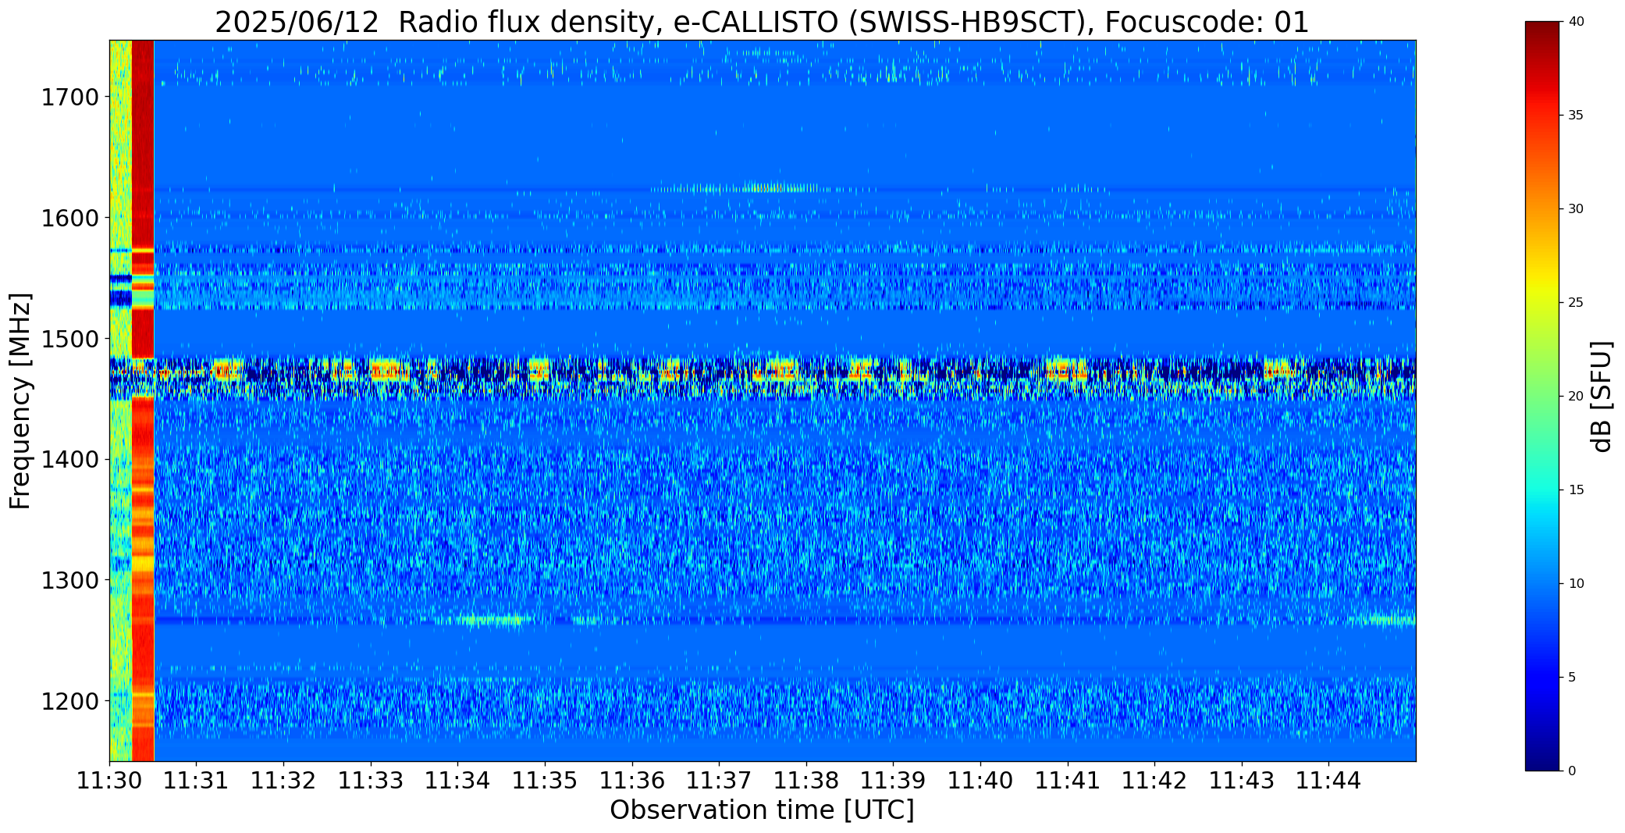The image size is (1625, 833).
Task: Click the 11:41 time tick label
Action: point(1068,780)
